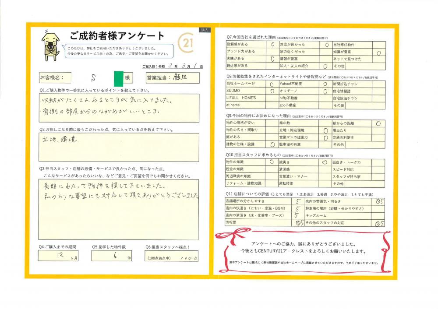The height and width of the screenshot is (309, 438).
Task: Click the 購入 tag at top of form
Action: click(x=205, y=30)
